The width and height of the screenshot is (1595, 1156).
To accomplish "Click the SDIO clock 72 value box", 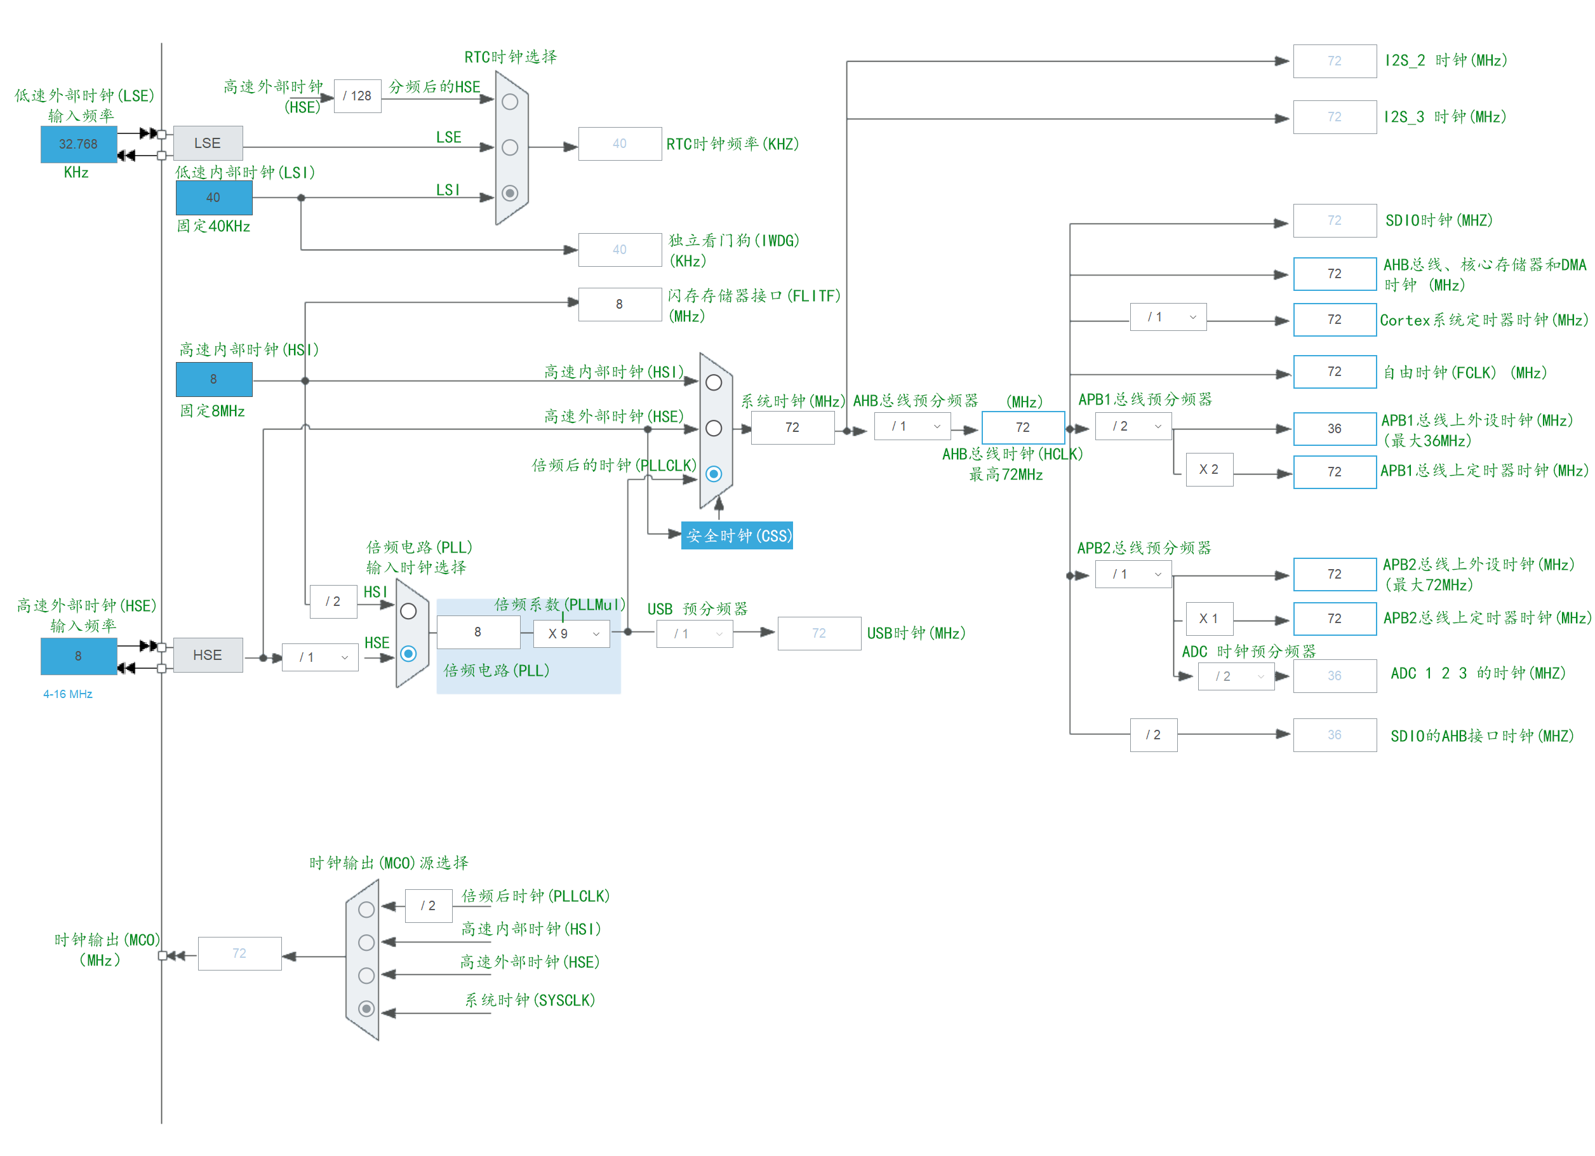I will click(x=1335, y=221).
